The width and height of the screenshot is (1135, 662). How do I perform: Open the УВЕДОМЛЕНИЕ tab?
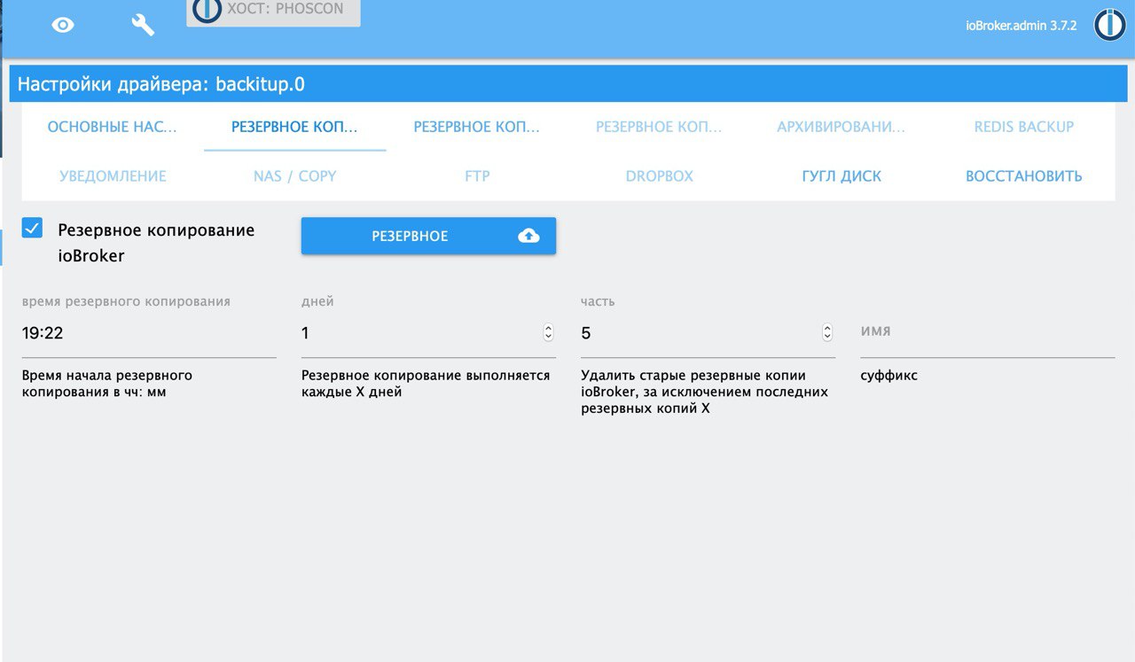click(x=113, y=175)
